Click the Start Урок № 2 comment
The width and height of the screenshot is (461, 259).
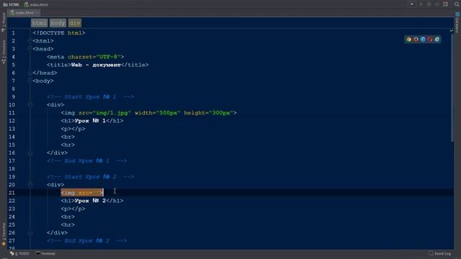coord(90,176)
